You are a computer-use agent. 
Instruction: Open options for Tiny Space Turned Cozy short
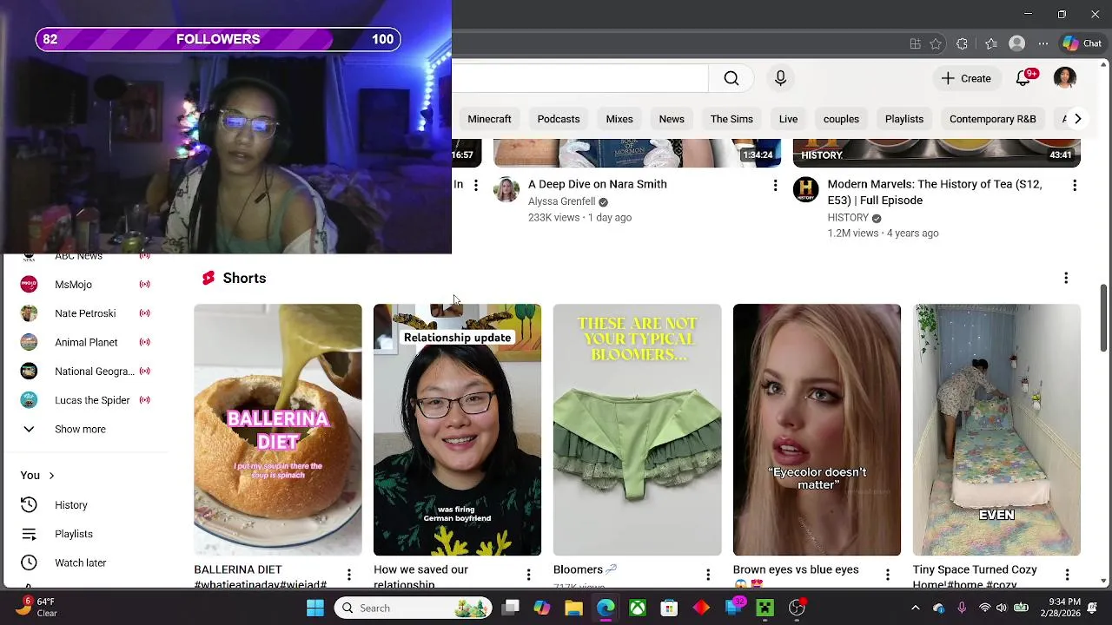pos(1068,575)
